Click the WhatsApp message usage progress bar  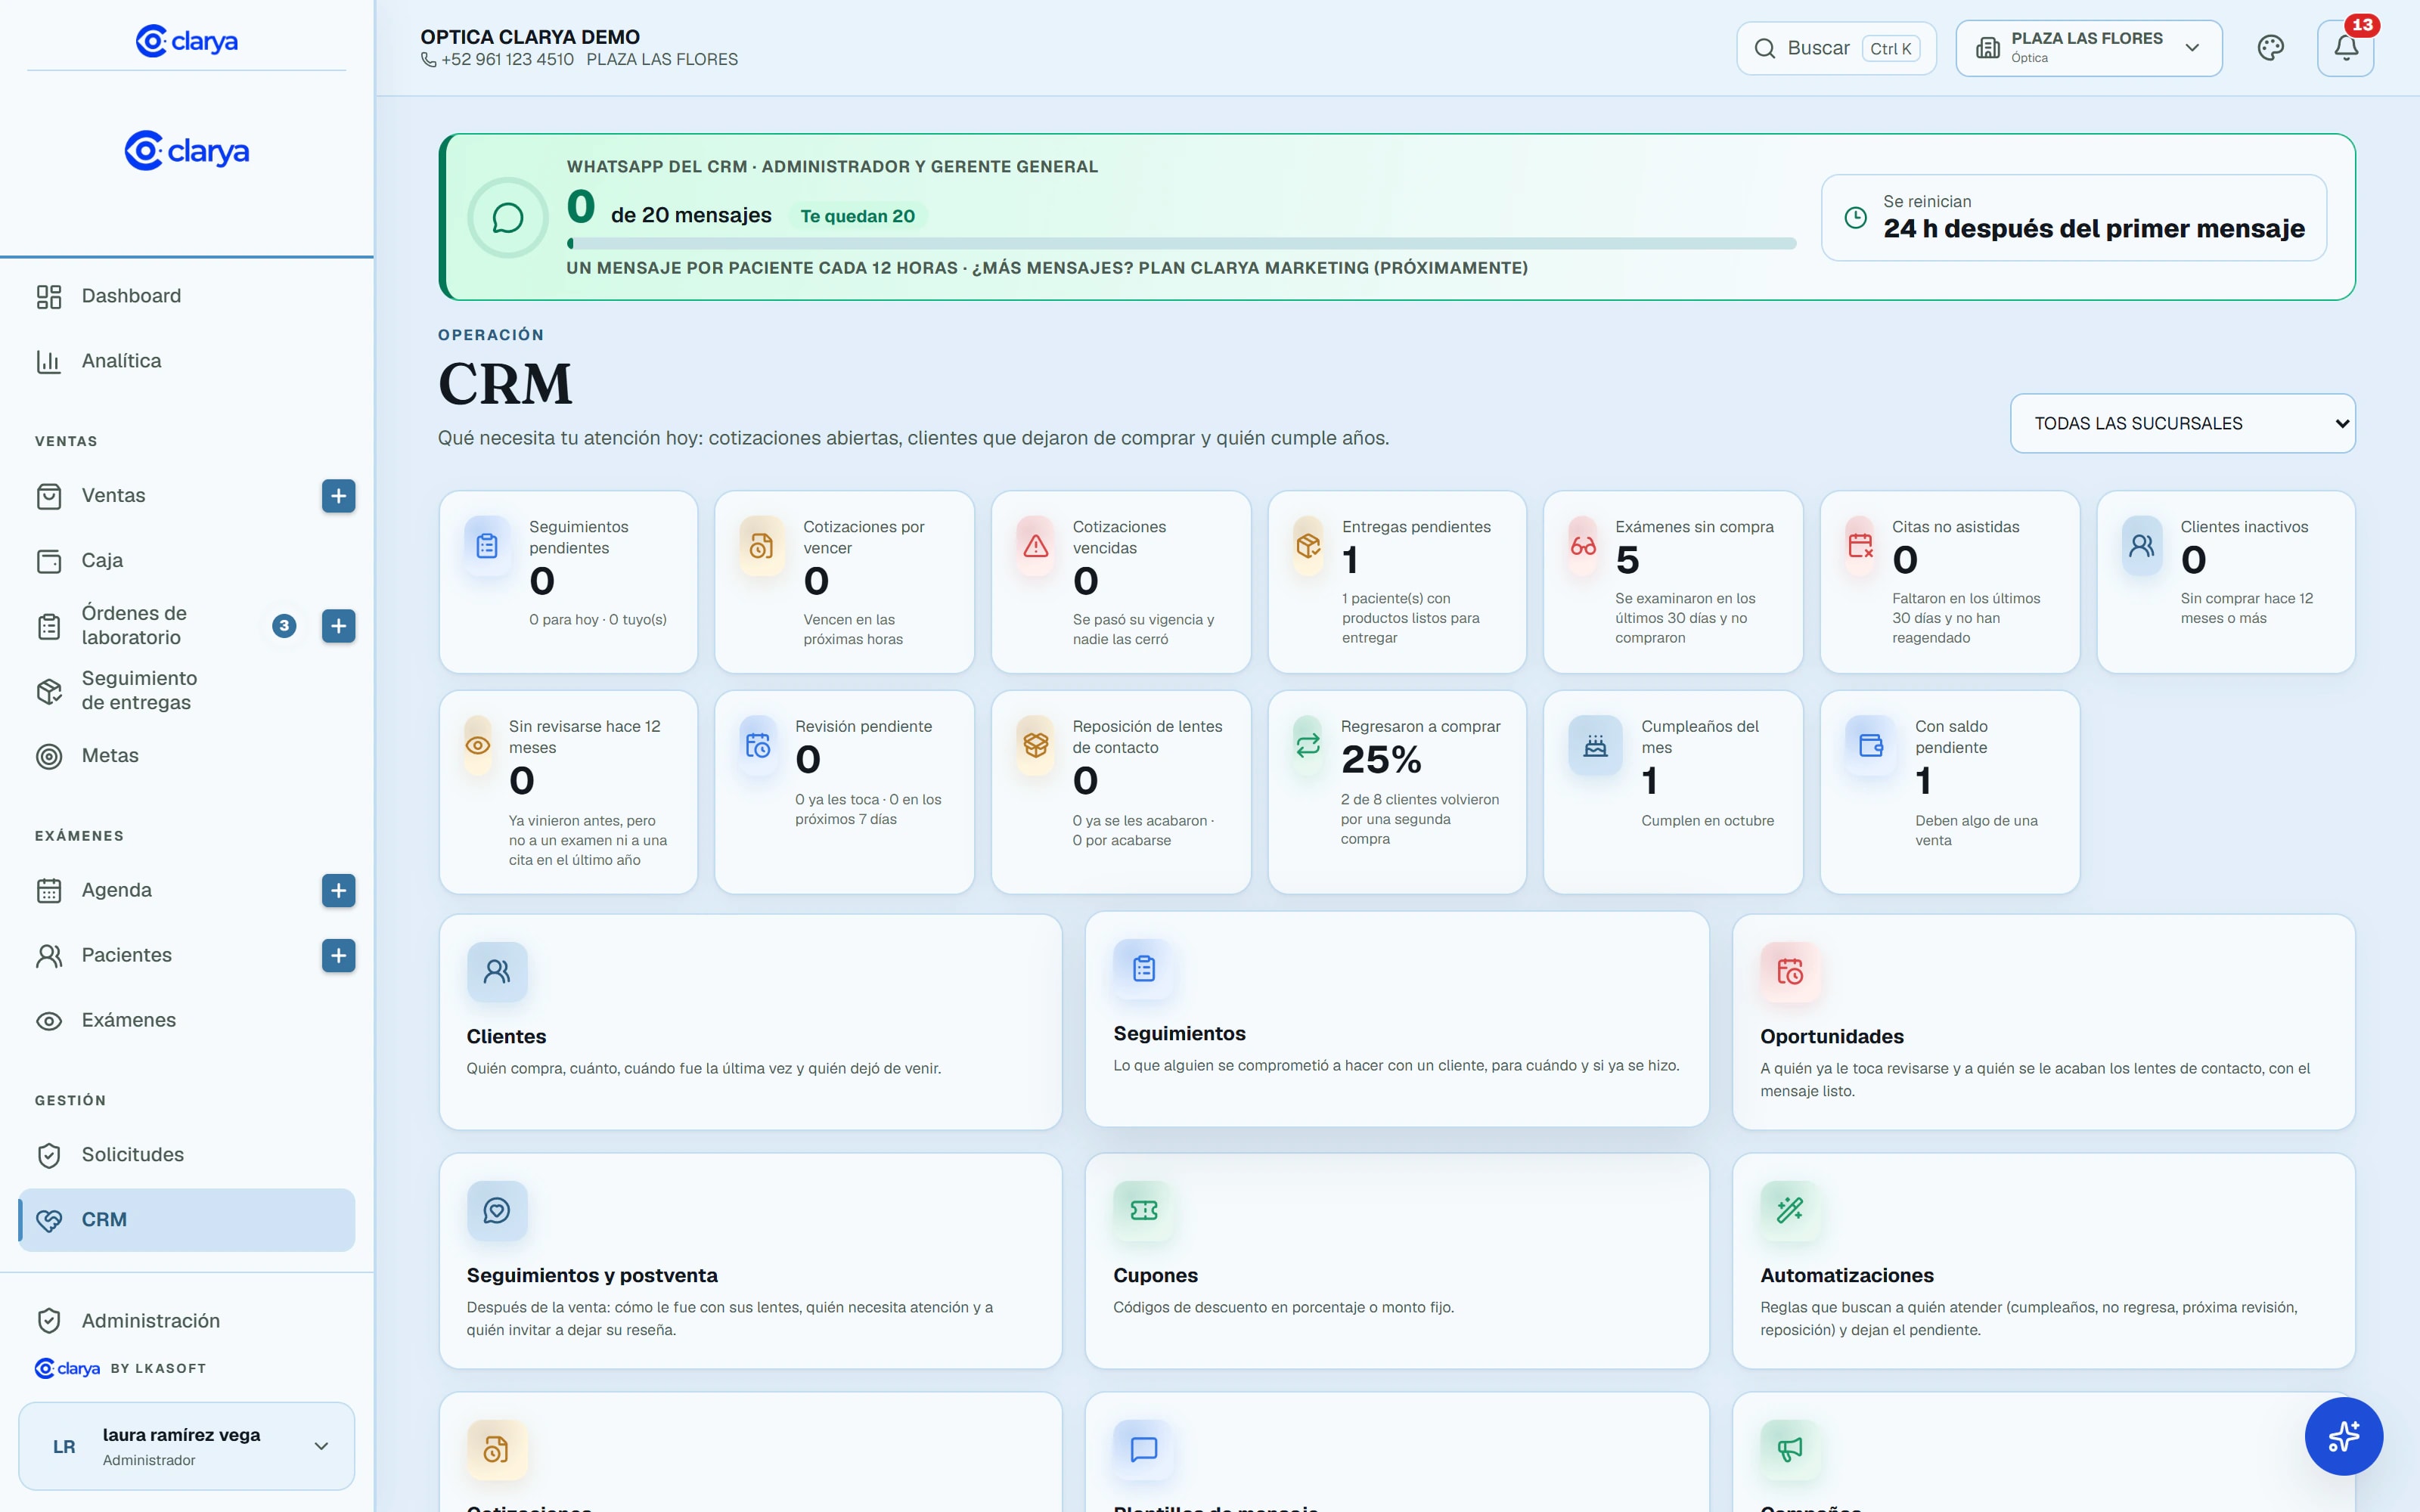tap(1181, 243)
